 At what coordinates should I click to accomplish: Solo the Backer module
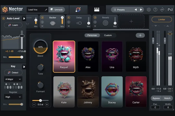pos(42,22)
